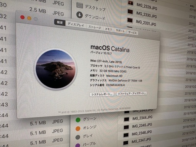The height and width of the screenshot is (147, 196).
Task: Switch to the 概要 tab
Action: click(60, 23)
